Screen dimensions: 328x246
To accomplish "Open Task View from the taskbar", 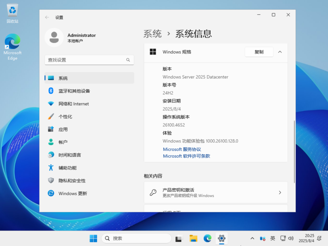I will click(x=179, y=238).
